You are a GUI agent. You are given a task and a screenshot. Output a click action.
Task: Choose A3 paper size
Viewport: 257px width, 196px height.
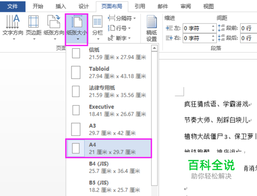point(108,129)
